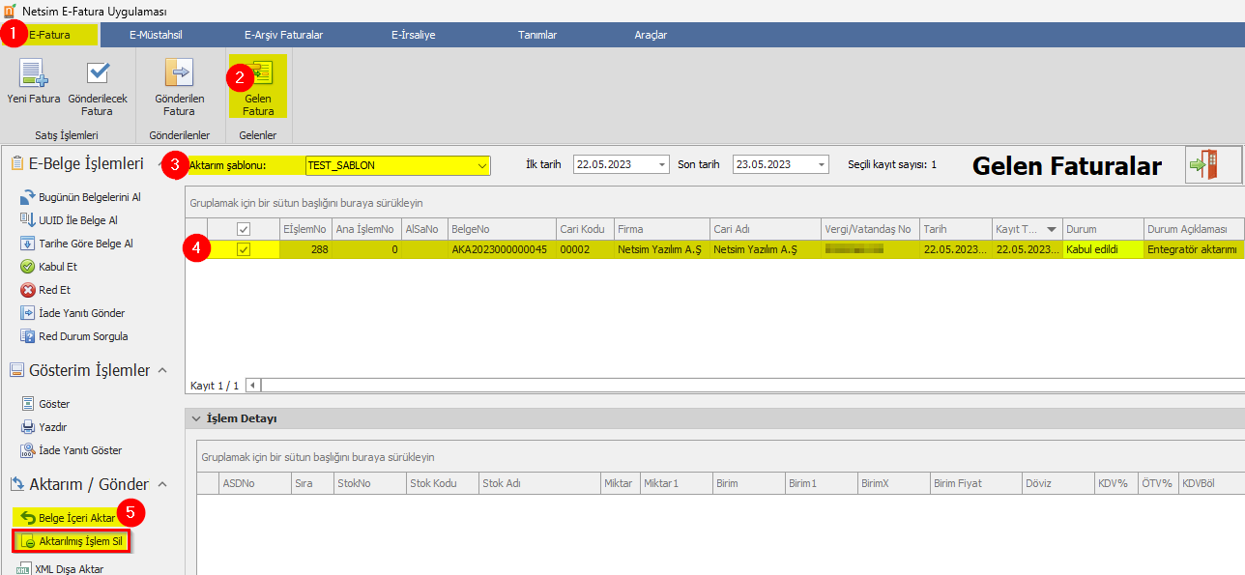Viewport: 1245px width, 575px height.
Task: Open Gönderilecek Fatura from the ribbon
Action: pyautogui.click(x=97, y=88)
